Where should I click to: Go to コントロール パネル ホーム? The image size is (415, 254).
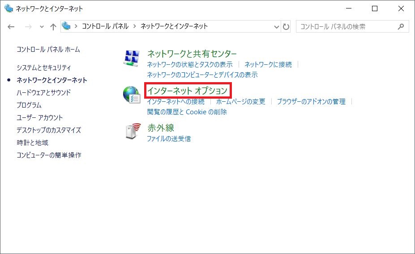48,49
